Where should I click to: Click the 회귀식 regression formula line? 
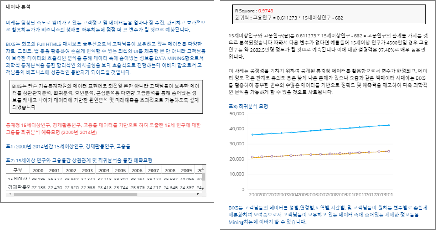coord(289,18)
